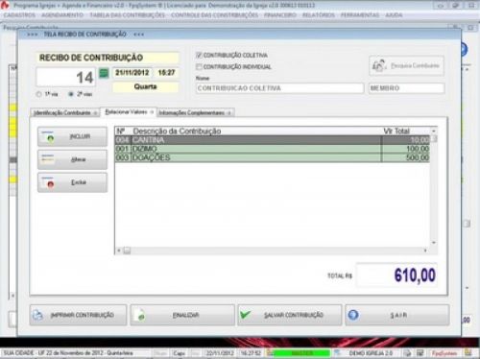This screenshot has height=359, width=480.
Task: Click the horizontal scrollbar thumb
Action: (127, 251)
